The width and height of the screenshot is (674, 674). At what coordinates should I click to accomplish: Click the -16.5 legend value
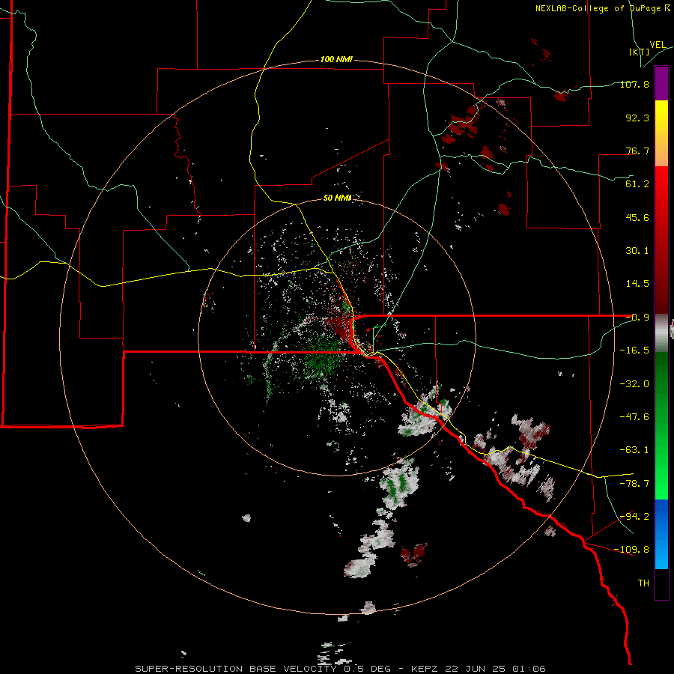tap(635, 350)
